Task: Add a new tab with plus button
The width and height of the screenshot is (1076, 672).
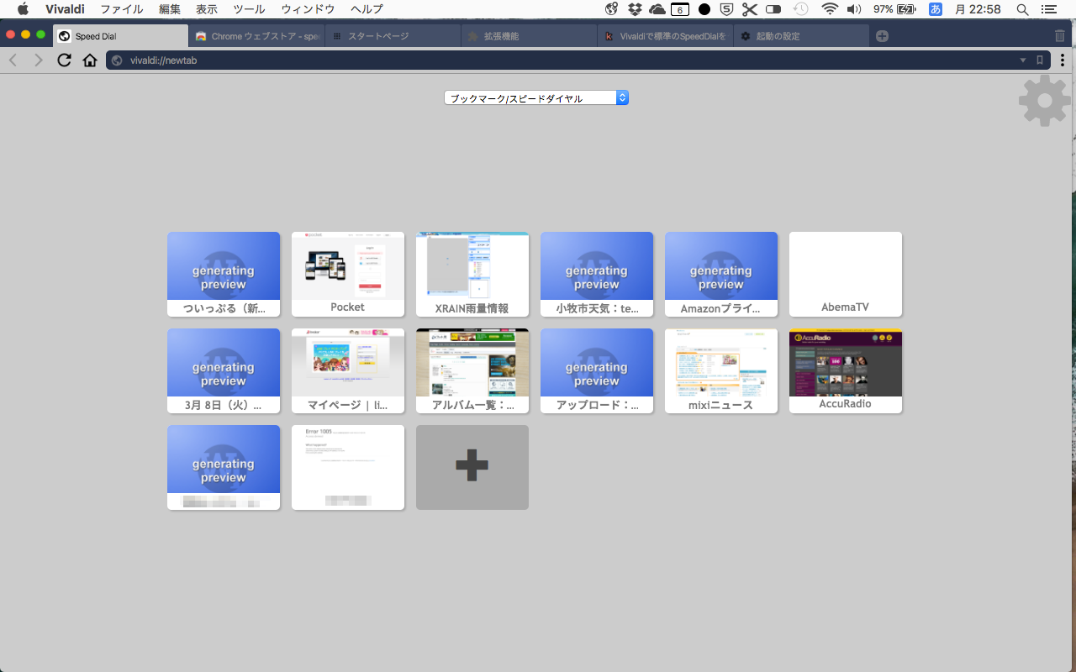Action: point(882,36)
